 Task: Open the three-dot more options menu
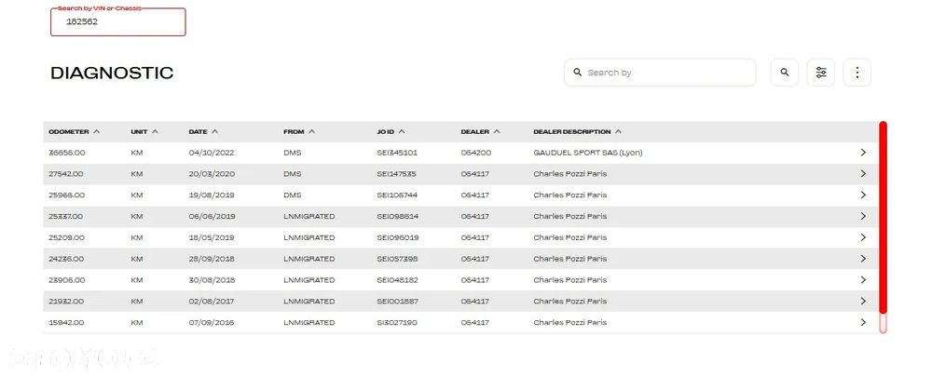(x=857, y=73)
